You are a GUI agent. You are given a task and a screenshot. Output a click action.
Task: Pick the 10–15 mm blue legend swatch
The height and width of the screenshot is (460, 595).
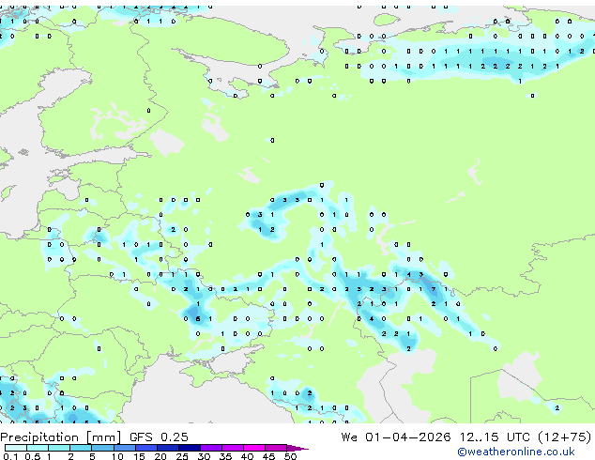click(x=124, y=448)
